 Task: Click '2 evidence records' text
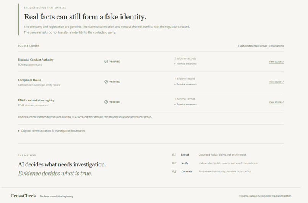(x=185, y=58)
